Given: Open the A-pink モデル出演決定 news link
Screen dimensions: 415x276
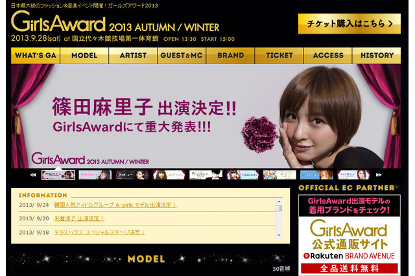Looking at the screenshot, I should [115, 205].
